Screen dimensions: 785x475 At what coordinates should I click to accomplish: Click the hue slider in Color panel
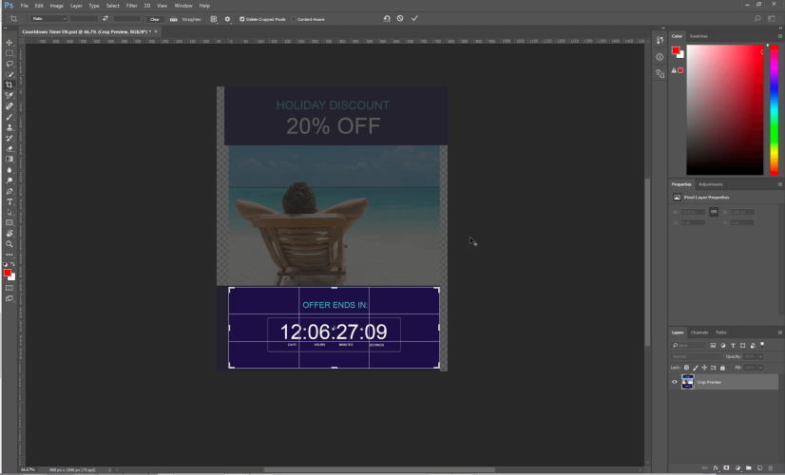(774, 110)
